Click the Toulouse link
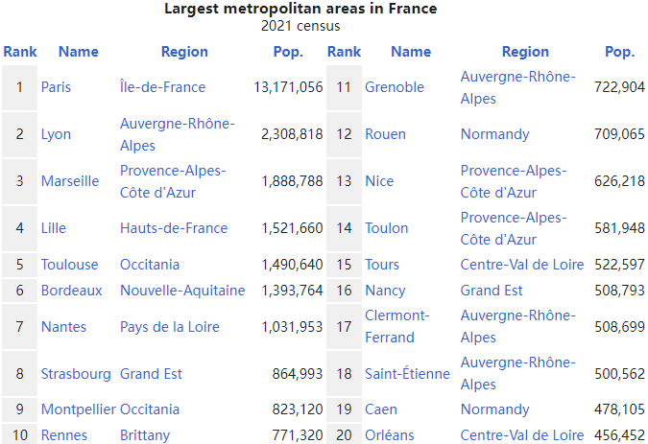This screenshot has height=444, width=648. (69, 265)
